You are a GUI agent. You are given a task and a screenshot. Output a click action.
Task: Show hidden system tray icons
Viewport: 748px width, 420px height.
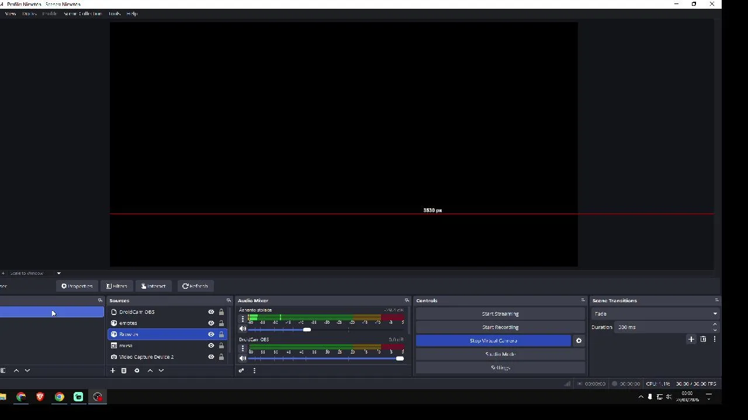[641, 397]
